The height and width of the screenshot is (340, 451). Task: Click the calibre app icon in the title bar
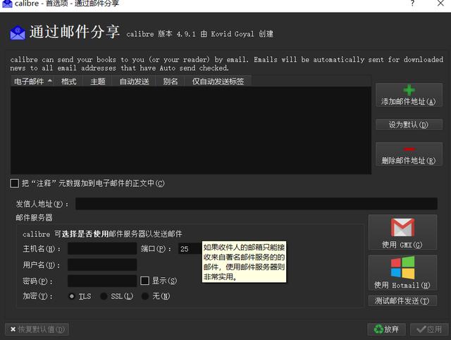point(7,4)
